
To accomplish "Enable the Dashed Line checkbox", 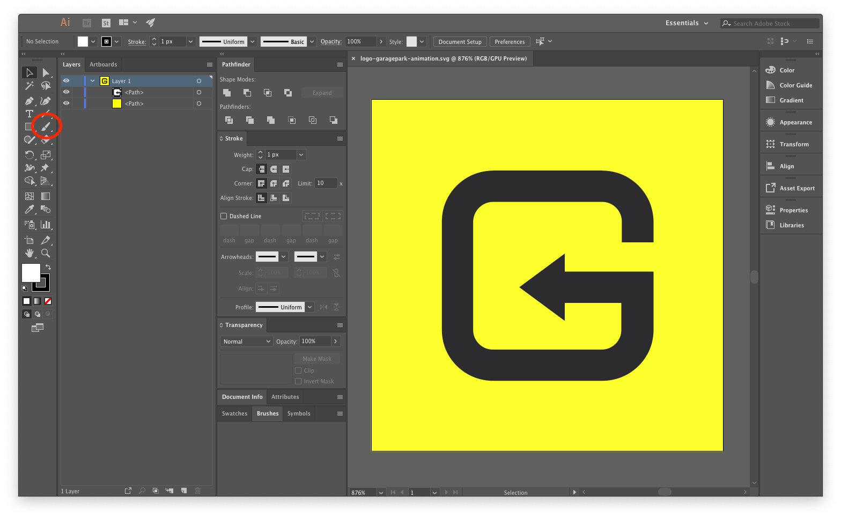I will 224,216.
